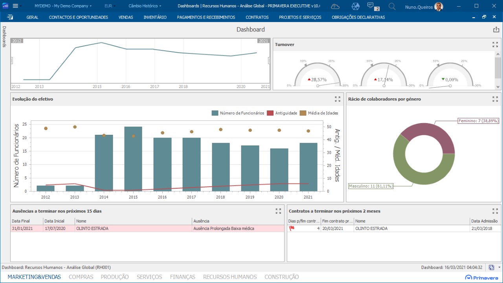Screen dimensions: 503x283
Task: Sort by the Dias p/fim contrato column header
Action: (x=304, y=221)
